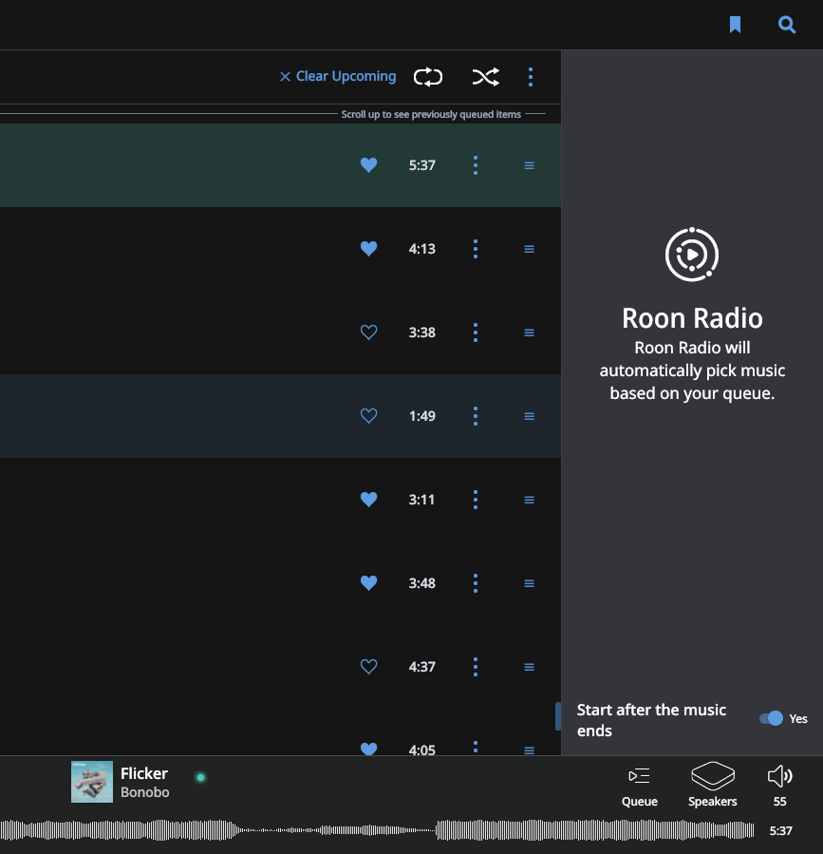Toggle the shuffle icon

[485, 77]
